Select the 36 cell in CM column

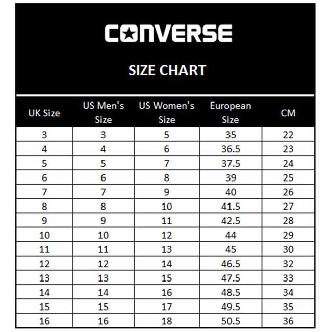coord(288,321)
